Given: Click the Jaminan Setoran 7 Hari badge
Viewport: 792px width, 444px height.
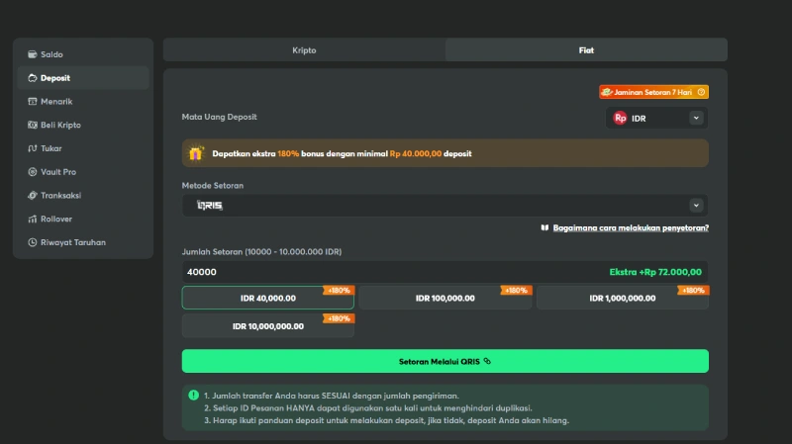Looking at the screenshot, I should 653,92.
